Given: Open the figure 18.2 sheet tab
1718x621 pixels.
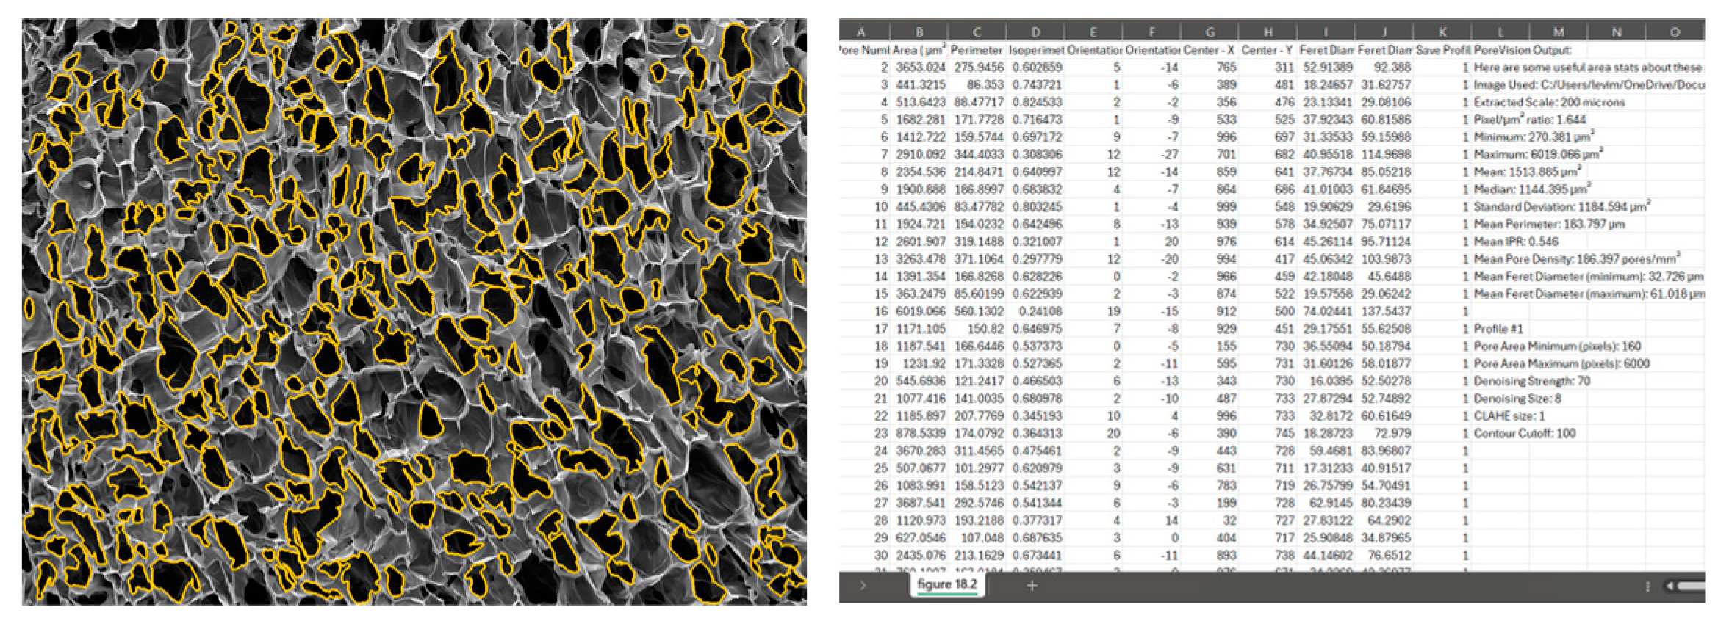Looking at the screenshot, I should point(946,584).
